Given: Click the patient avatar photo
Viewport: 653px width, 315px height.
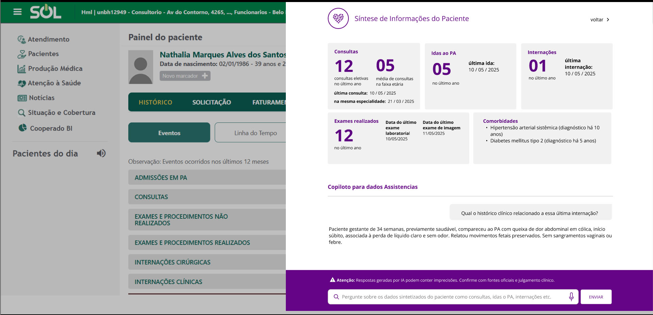Looking at the screenshot, I should click(141, 67).
